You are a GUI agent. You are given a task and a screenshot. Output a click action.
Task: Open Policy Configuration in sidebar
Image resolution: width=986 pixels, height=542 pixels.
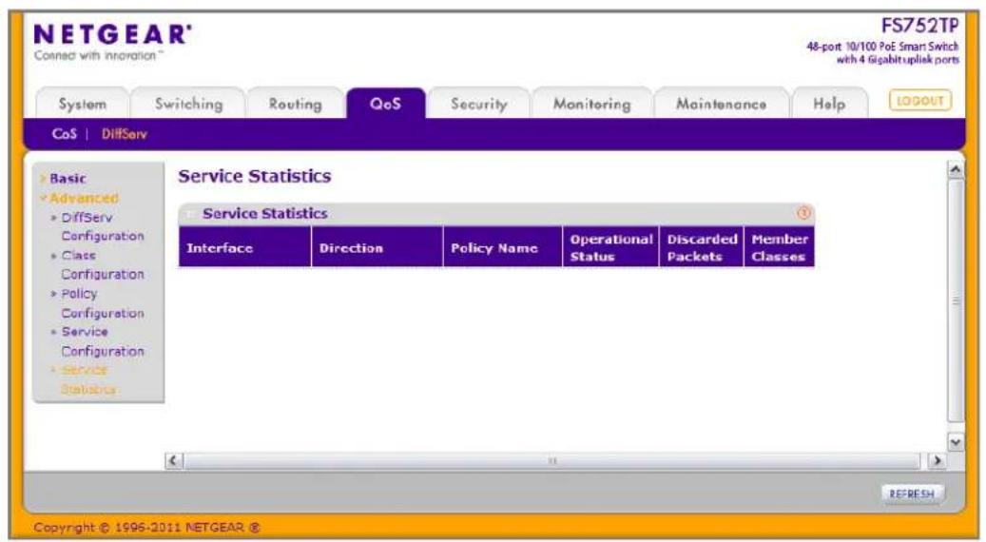click(x=103, y=303)
